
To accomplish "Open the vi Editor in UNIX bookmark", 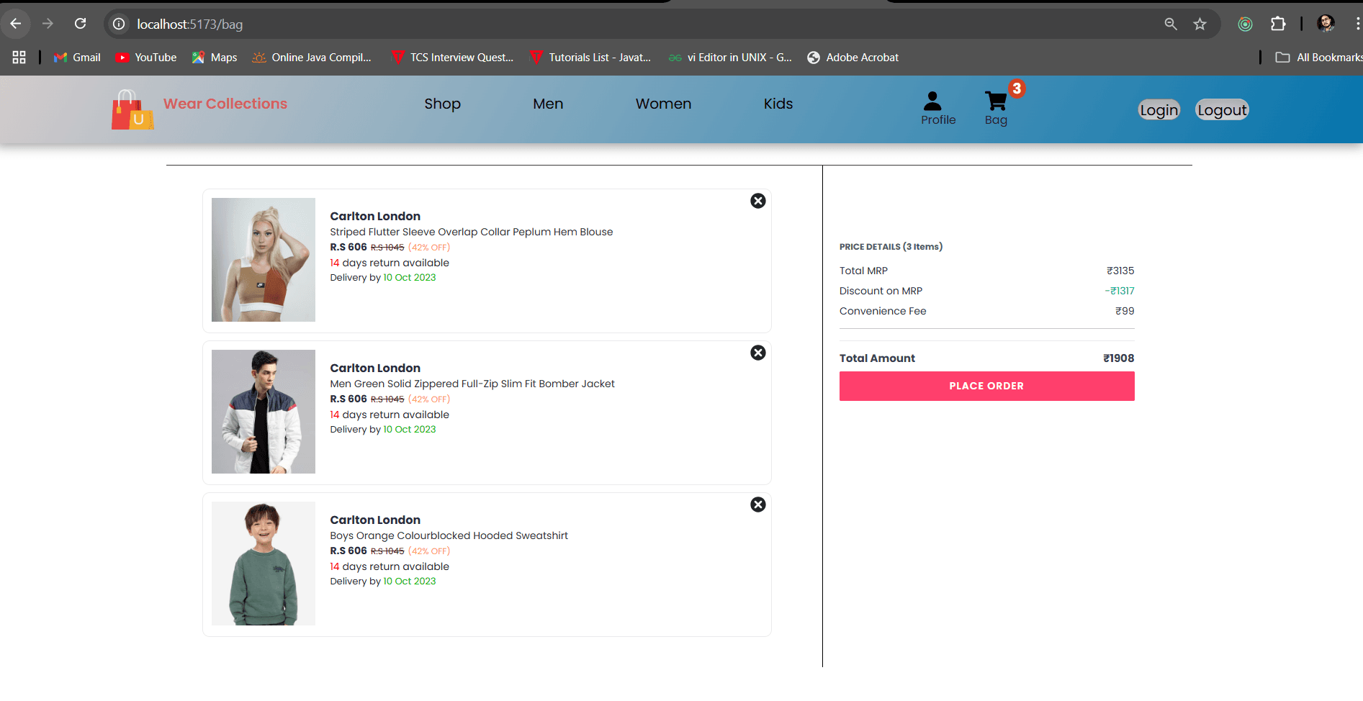I will tap(730, 58).
